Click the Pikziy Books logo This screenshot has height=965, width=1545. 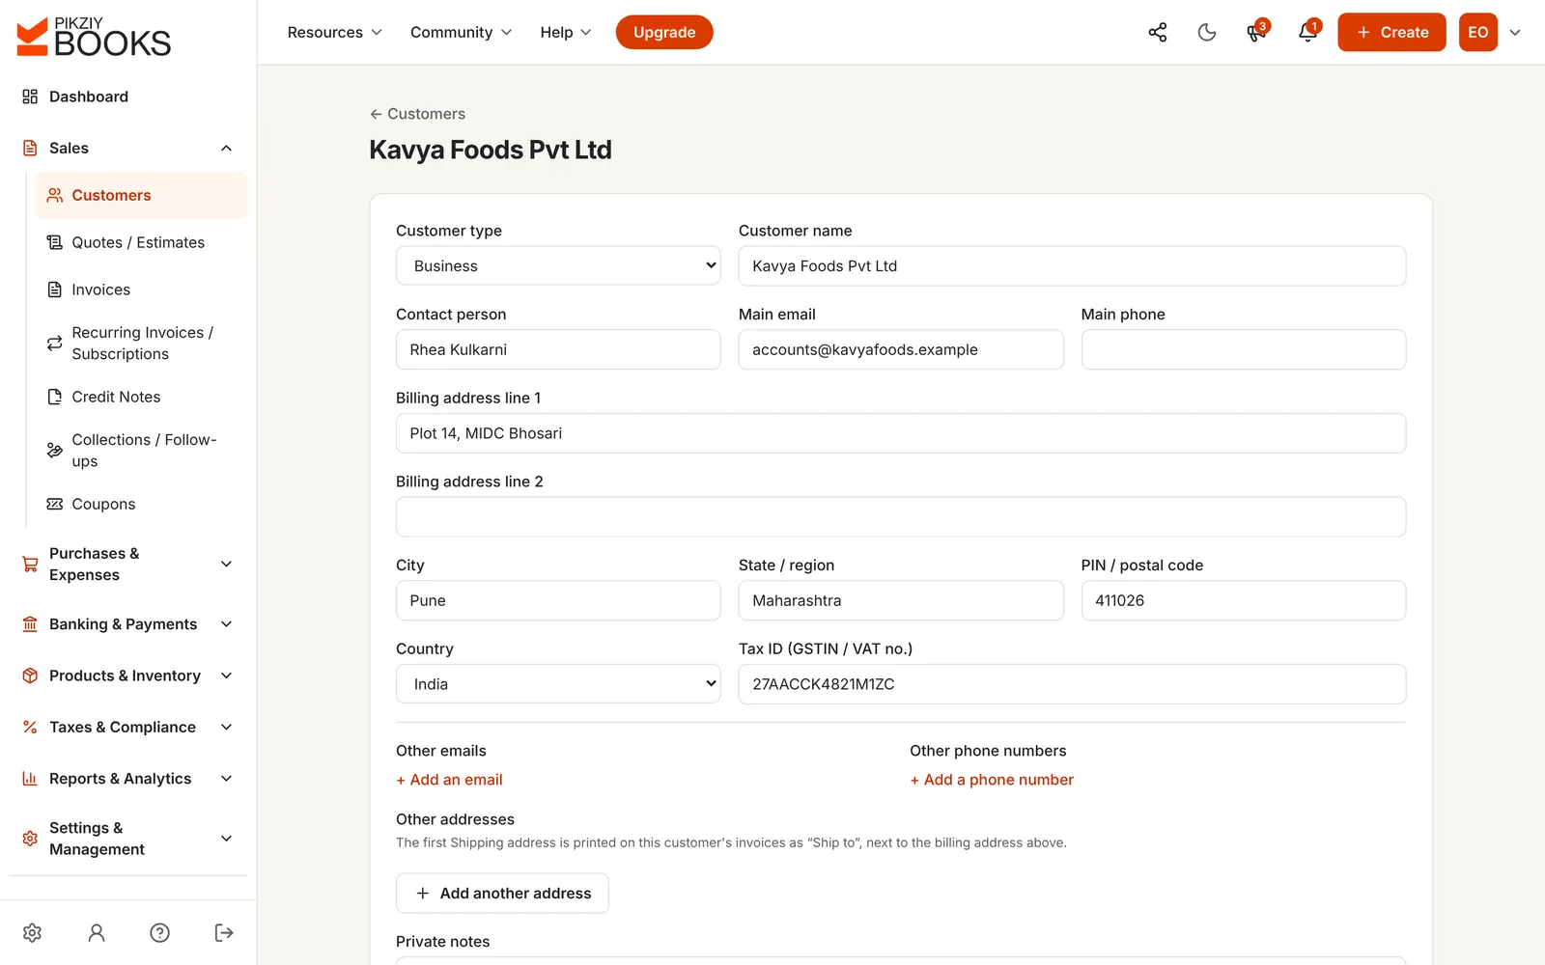94,37
